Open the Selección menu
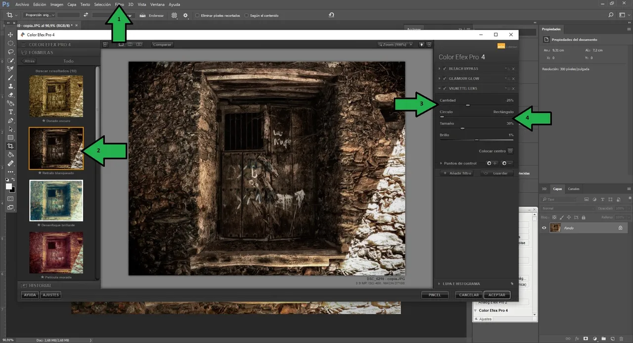The image size is (633, 343). pyautogui.click(x=102, y=4)
